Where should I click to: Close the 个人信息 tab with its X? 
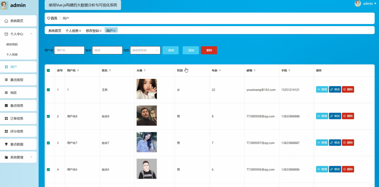80,31
